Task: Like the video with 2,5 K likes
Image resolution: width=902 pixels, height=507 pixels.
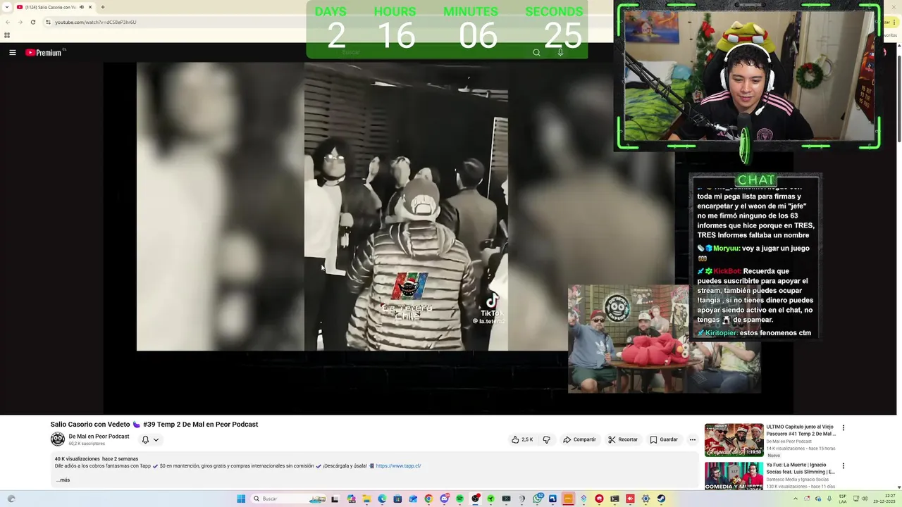Action: pyautogui.click(x=522, y=439)
